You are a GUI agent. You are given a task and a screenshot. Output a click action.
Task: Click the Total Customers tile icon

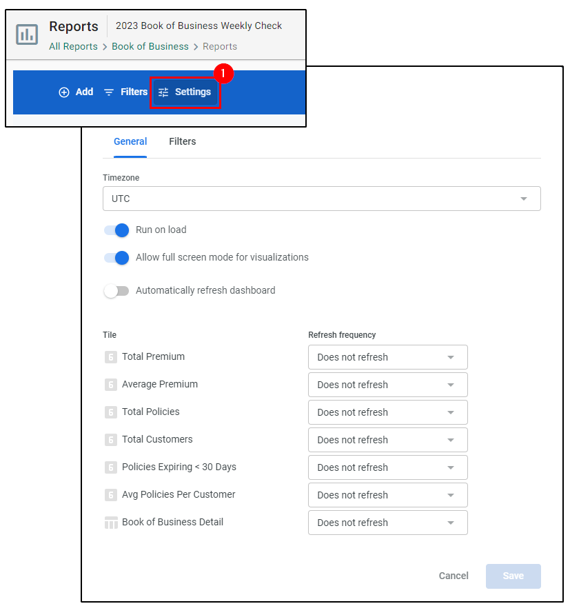(x=111, y=440)
